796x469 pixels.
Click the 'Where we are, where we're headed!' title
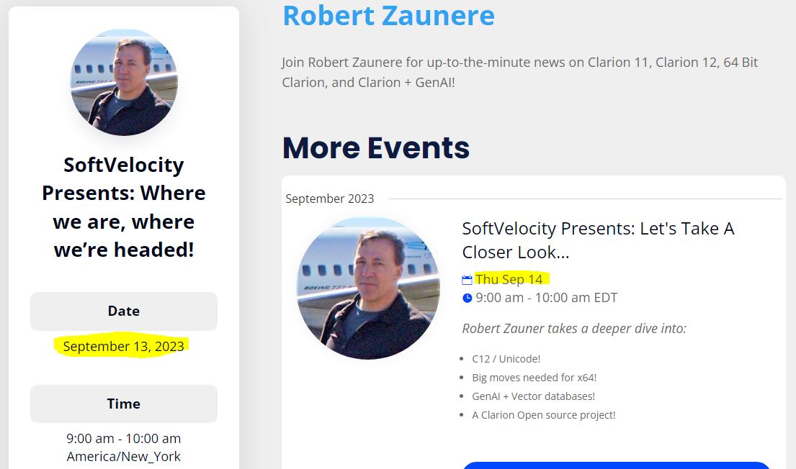[x=123, y=207]
